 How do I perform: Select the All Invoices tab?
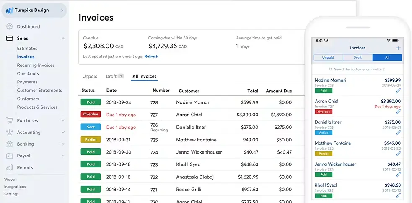pyautogui.click(x=144, y=76)
